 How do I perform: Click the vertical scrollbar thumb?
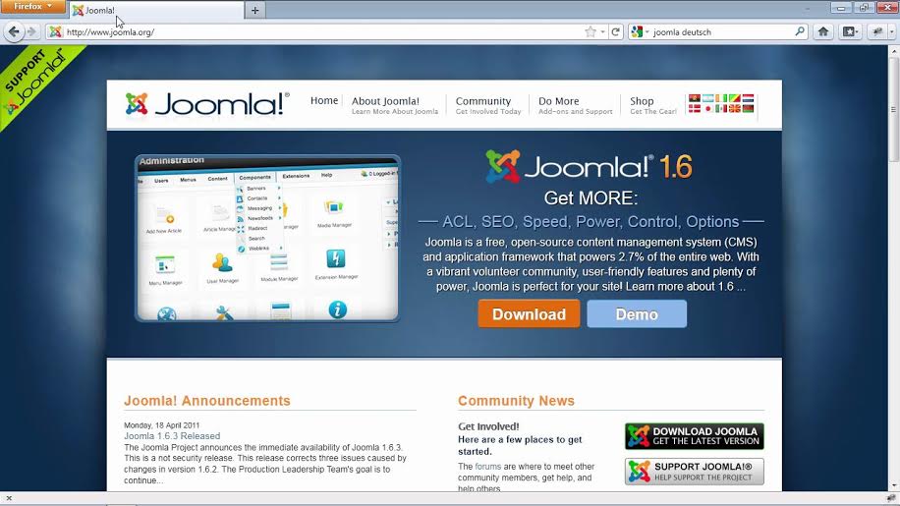point(894,109)
